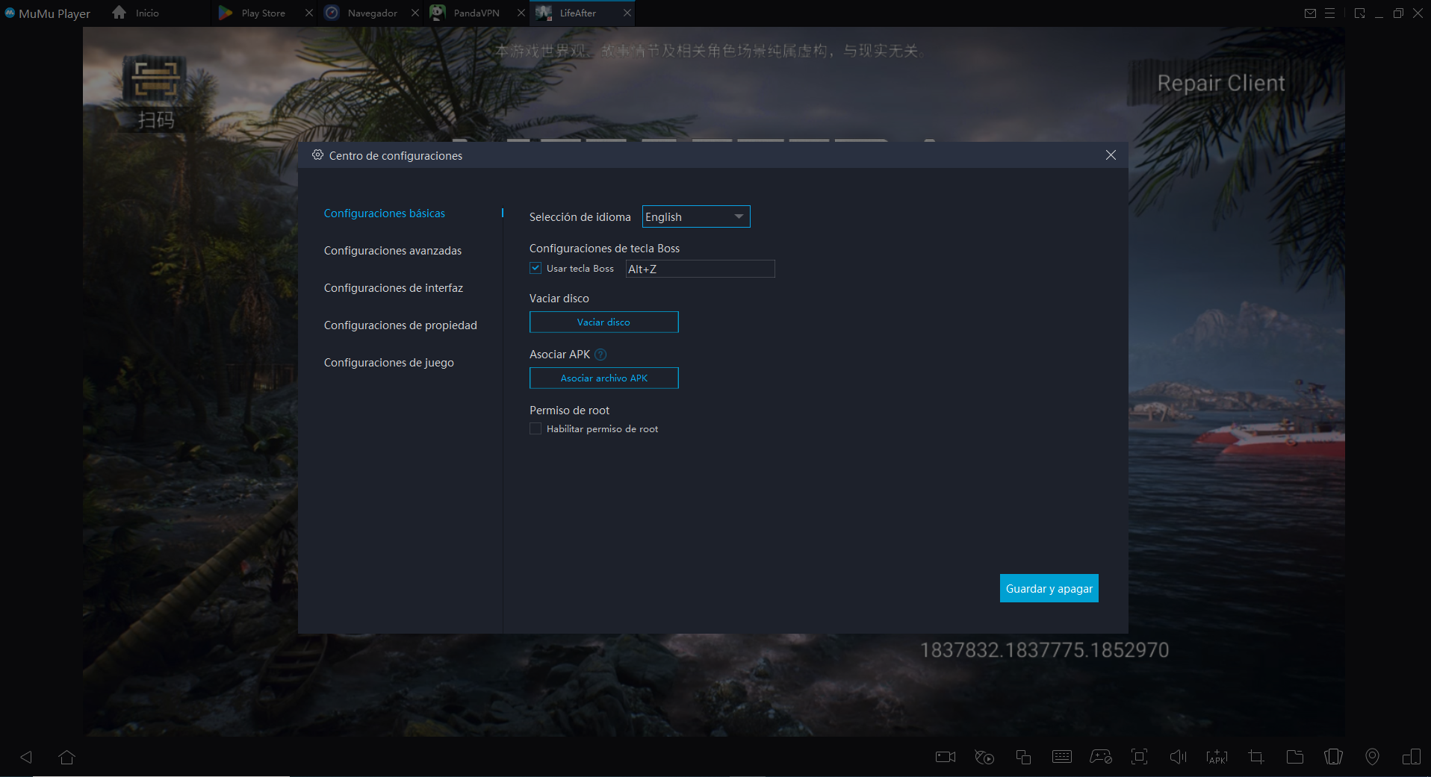Click the Asociar APK help icon

pyautogui.click(x=600, y=355)
